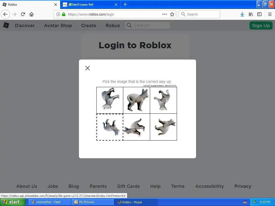This screenshot has width=275, height=206.
Task: Select Roblox - Mypal taskbar button
Action: coord(136,202)
